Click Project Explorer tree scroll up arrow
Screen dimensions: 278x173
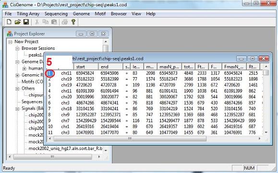pos(106,42)
